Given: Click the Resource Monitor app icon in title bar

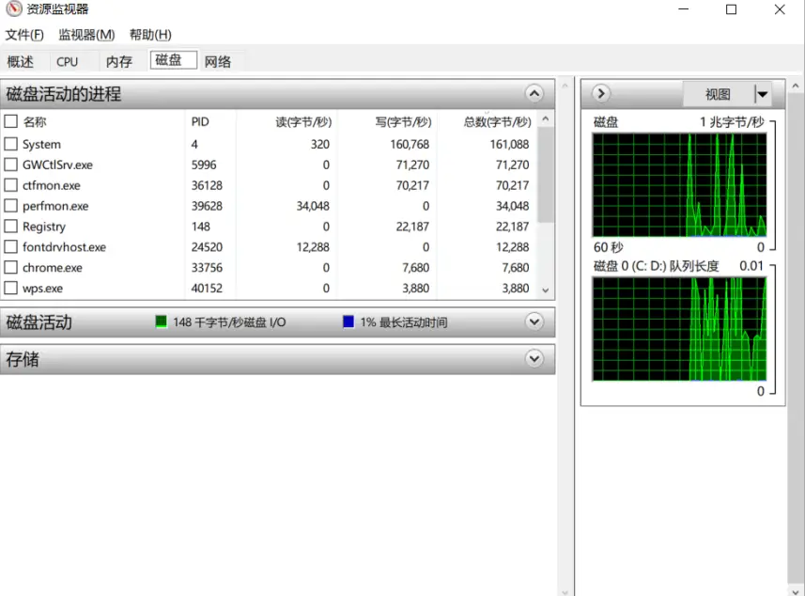Looking at the screenshot, I should (x=13, y=8).
